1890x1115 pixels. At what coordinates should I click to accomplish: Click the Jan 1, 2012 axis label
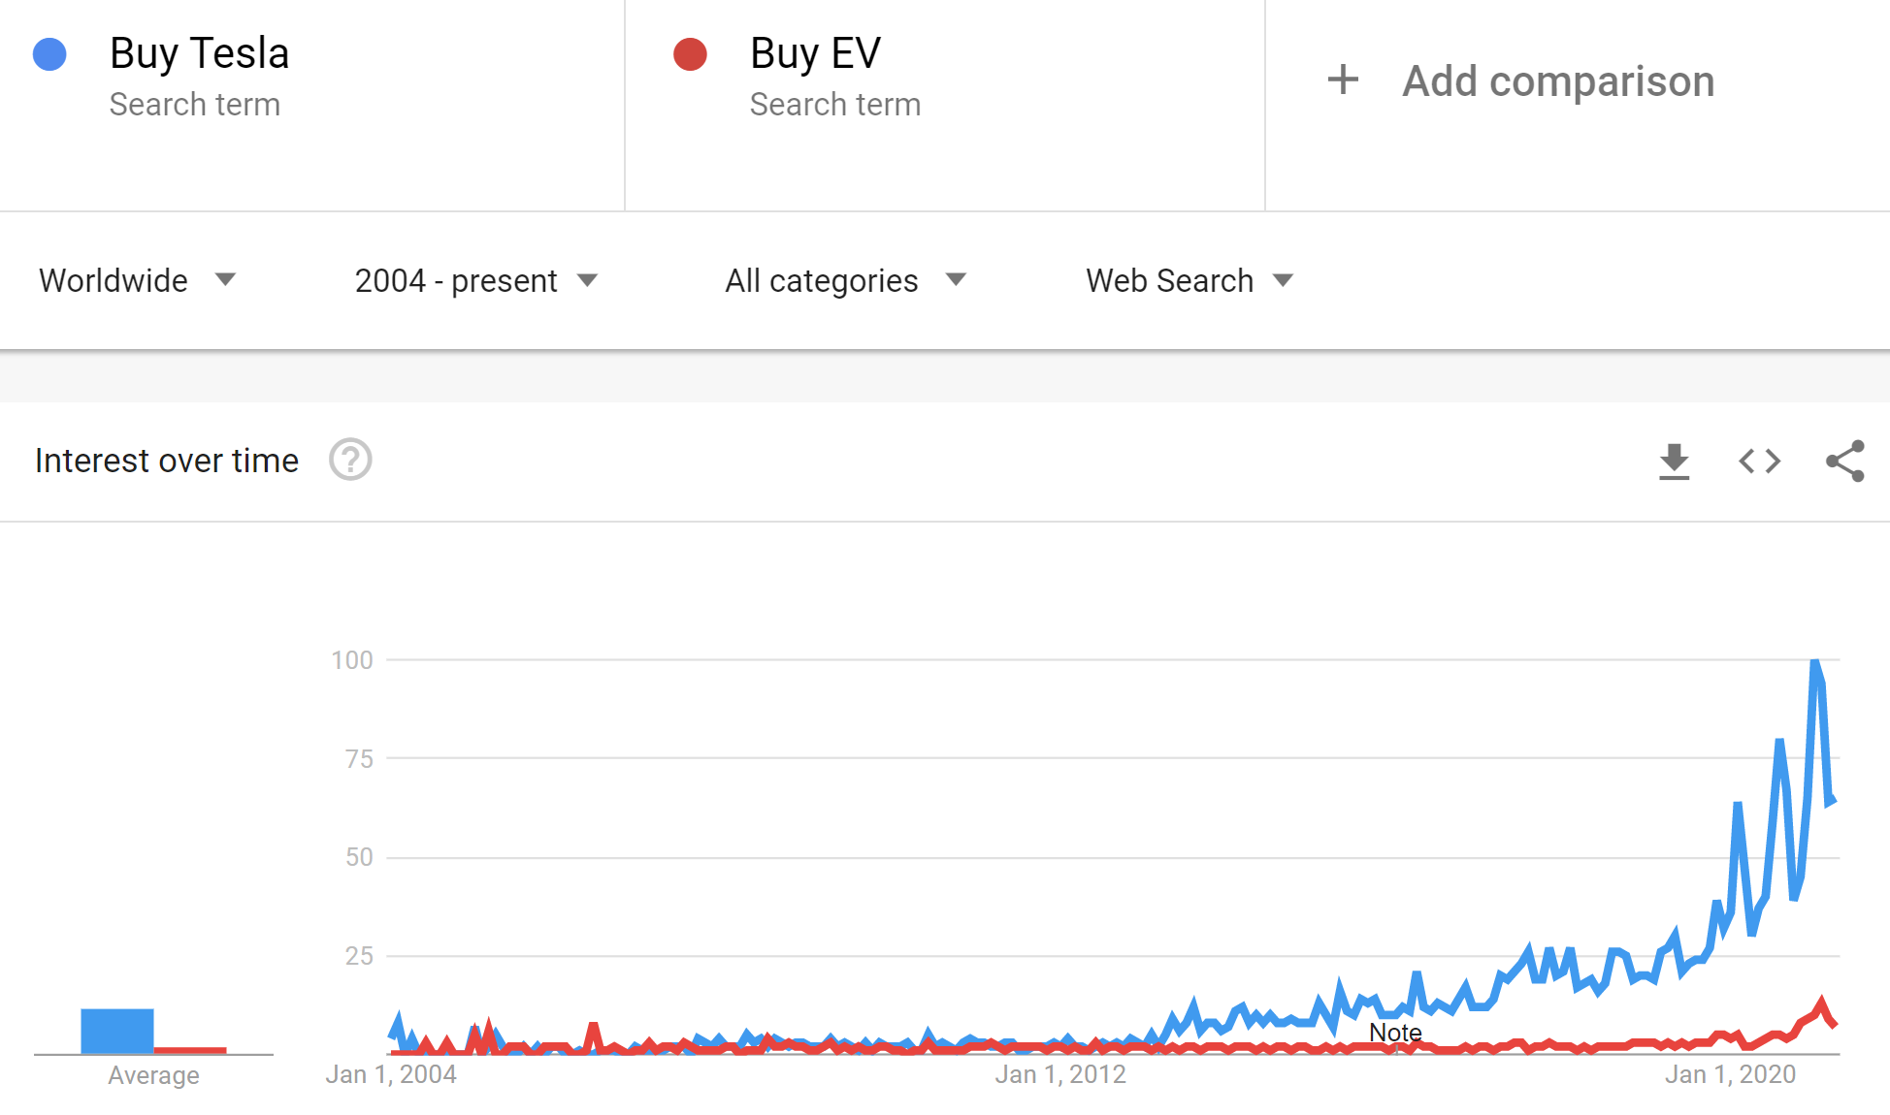pyautogui.click(x=1060, y=1074)
